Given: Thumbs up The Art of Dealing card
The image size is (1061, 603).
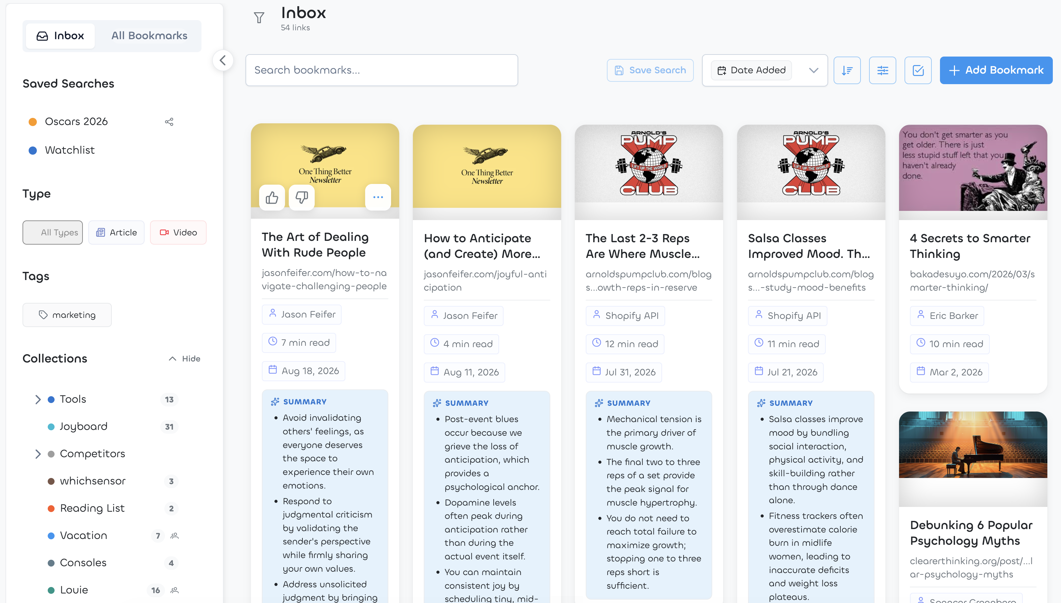Looking at the screenshot, I should pos(272,197).
